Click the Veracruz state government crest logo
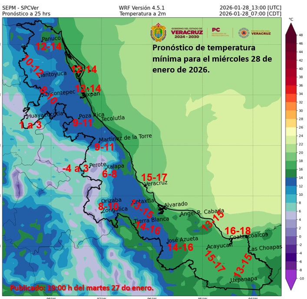307x299 pixels. (x=158, y=33)
